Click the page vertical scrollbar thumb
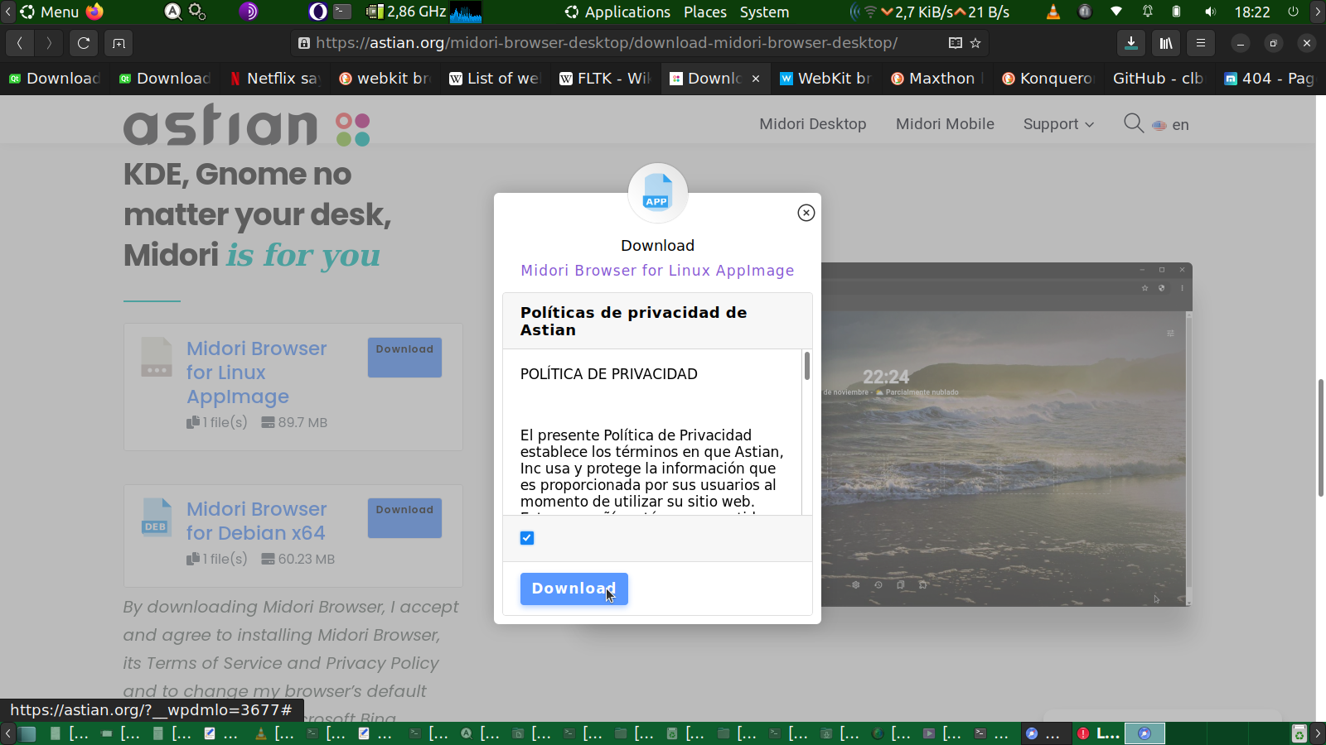This screenshot has height=745, width=1326. coord(1321,437)
